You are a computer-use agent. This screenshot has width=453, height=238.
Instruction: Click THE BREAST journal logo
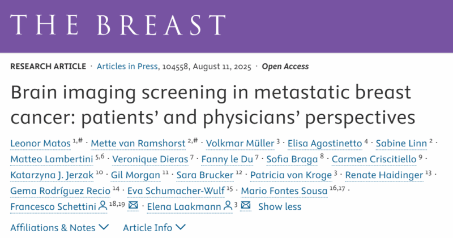click(x=118, y=25)
